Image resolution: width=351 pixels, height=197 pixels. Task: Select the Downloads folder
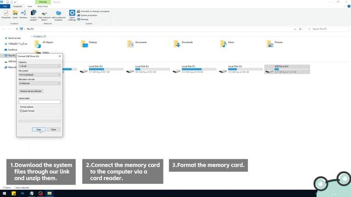[183, 44]
